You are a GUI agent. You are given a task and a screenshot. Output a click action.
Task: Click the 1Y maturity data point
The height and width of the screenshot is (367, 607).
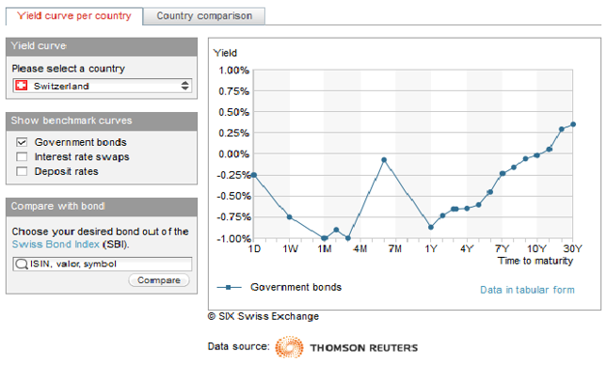pos(431,227)
